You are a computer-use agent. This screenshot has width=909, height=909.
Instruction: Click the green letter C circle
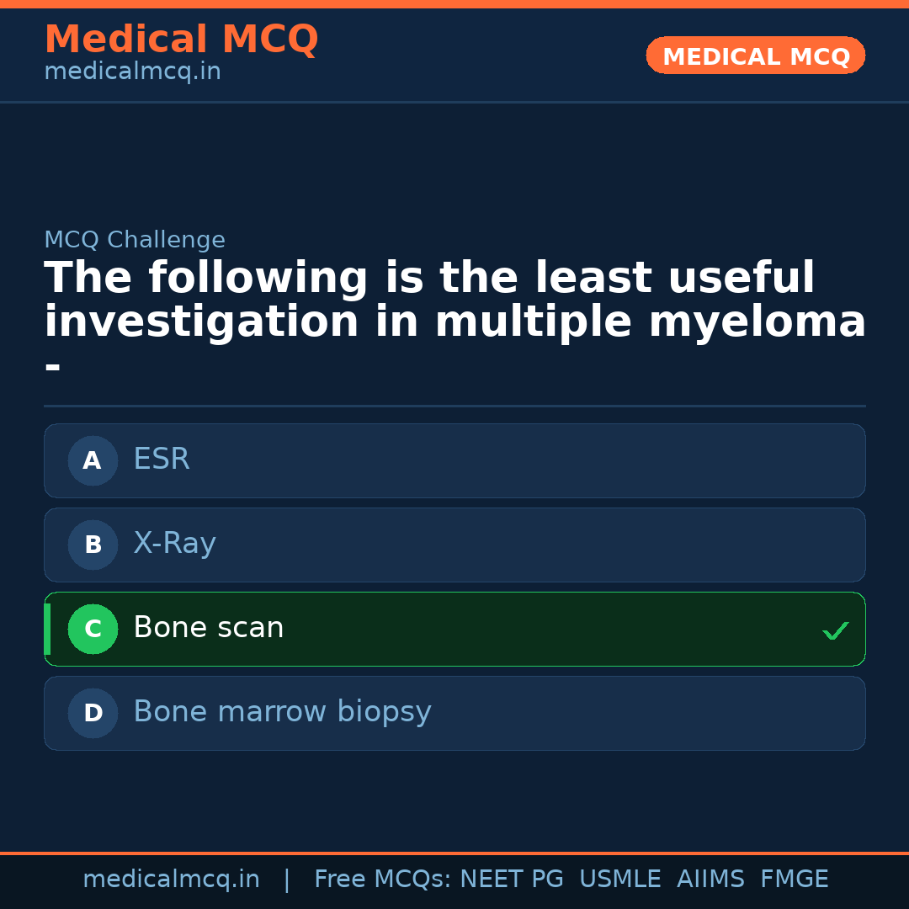click(x=93, y=629)
